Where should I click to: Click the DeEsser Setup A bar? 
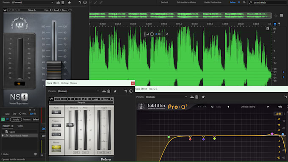81,102
